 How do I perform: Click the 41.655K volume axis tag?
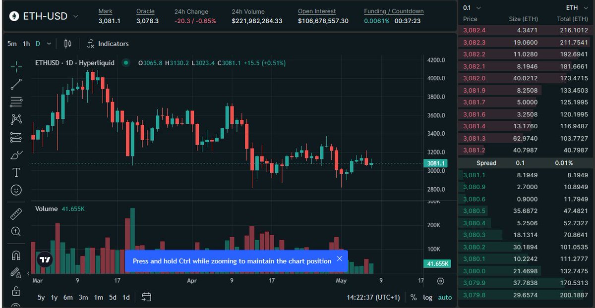436,264
